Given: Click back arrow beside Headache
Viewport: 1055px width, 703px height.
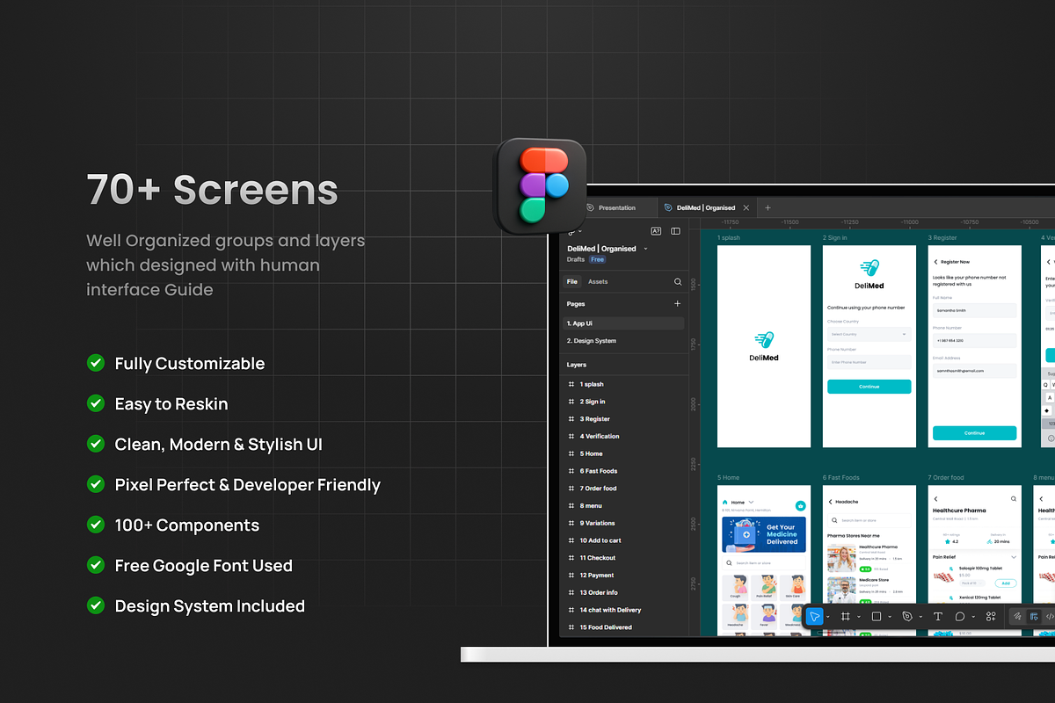Looking at the screenshot, I should (x=830, y=502).
